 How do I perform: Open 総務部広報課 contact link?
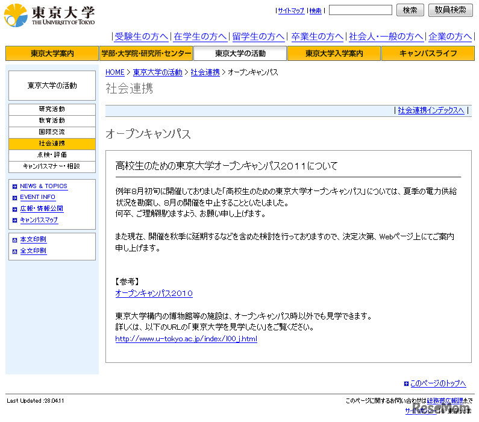[x=445, y=401]
